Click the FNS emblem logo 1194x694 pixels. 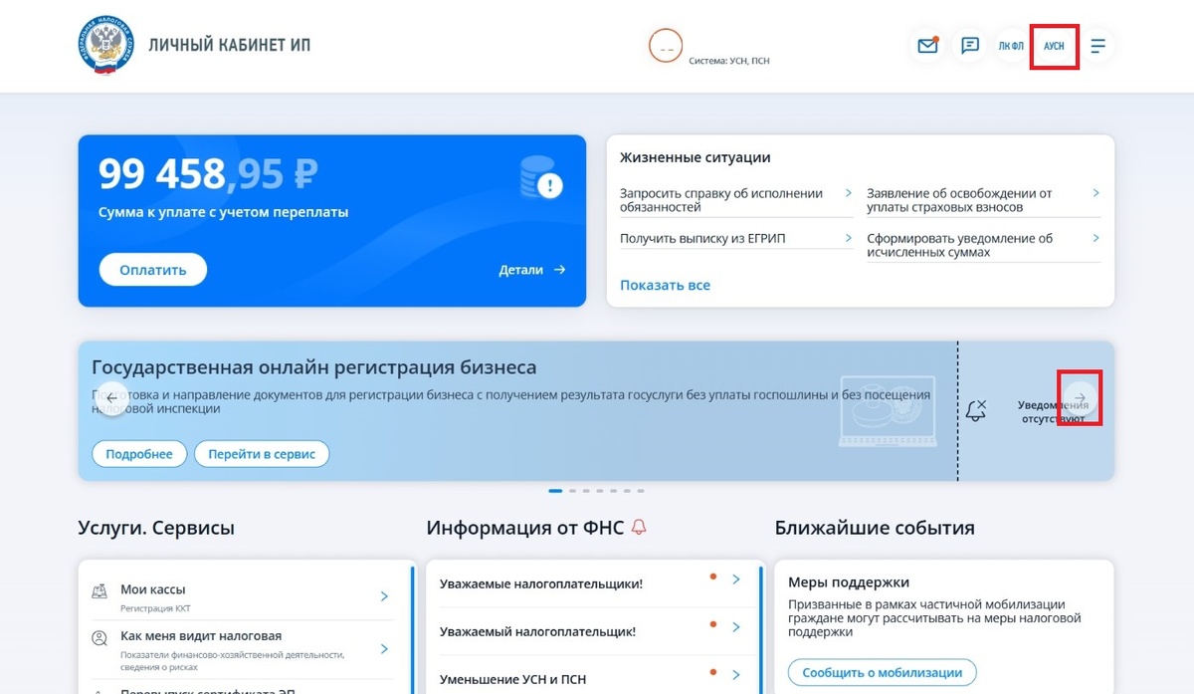[x=104, y=46]
